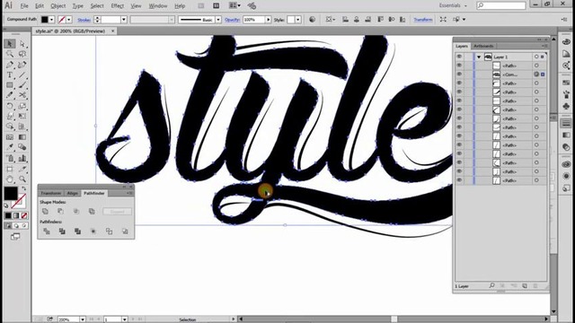The width and height of the screenshot is (575, 323).
Task: Click Minus Front shape mode in Pathfinder
Action: tap(60, 212)
